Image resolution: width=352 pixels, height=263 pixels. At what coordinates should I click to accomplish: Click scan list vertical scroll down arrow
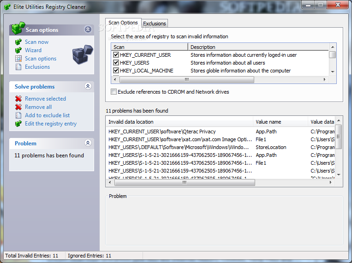click(333, 72)
